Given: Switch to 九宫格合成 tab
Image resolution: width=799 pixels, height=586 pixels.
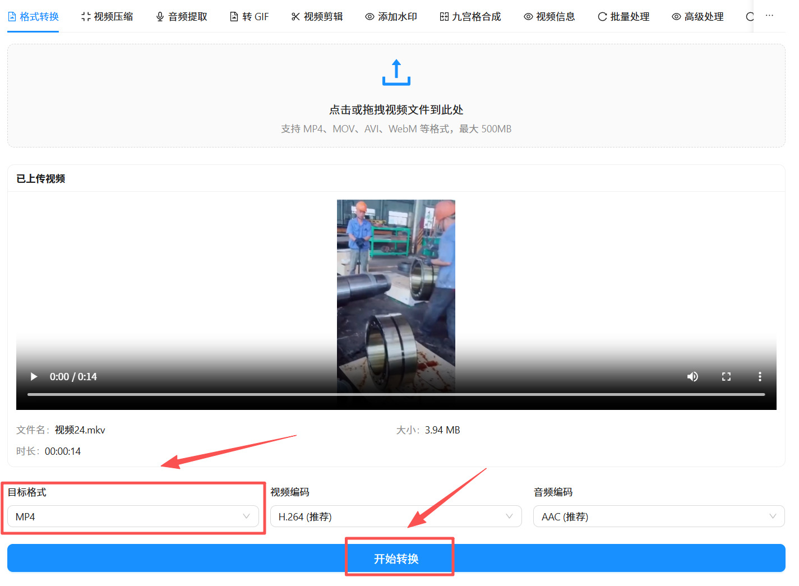Looking at the screenshot, I should 470,17.
